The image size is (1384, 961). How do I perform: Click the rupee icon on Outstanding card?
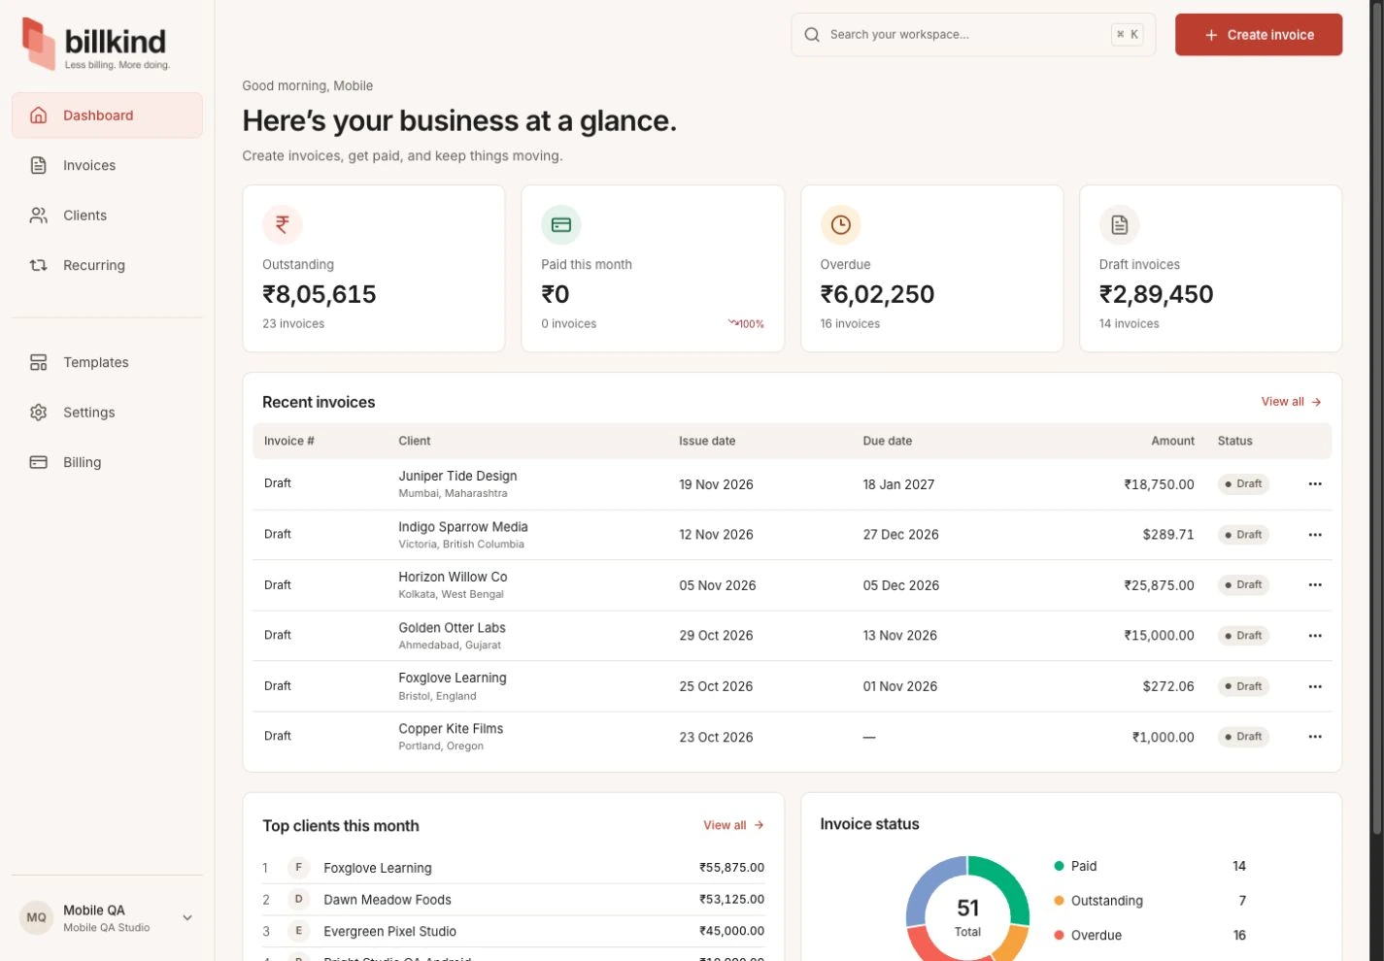tap(283, 224)
